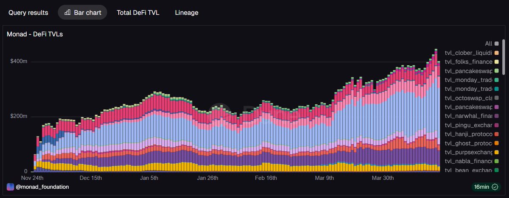Click the verified checkmark icon beside 16min
509x198 pixels.
[495, 187]
